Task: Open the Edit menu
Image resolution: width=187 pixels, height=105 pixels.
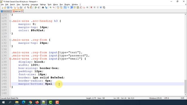Action: point(7,5)
